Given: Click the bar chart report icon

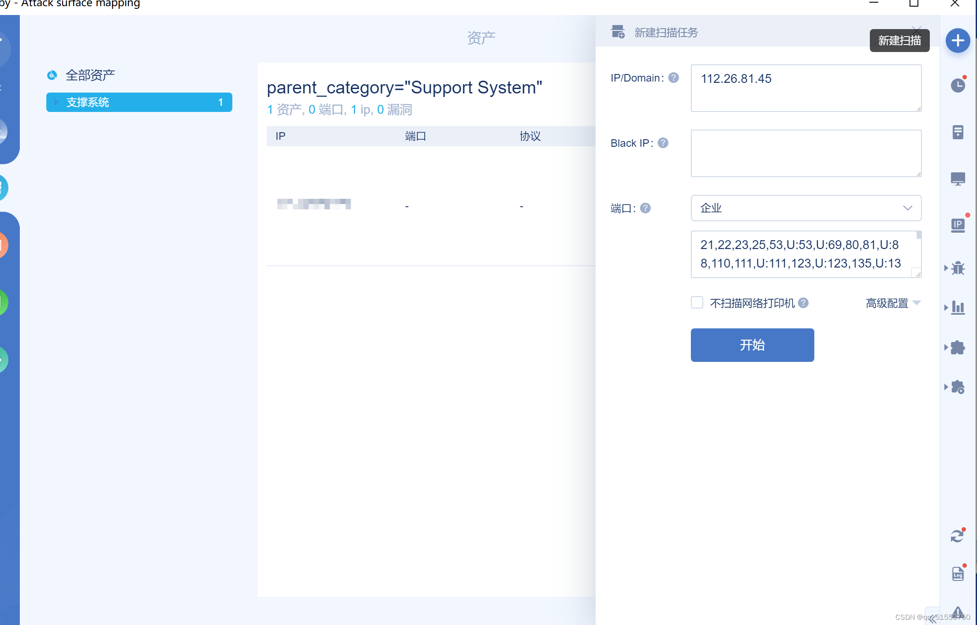Looking at the screenshot, I should point(958,307).
